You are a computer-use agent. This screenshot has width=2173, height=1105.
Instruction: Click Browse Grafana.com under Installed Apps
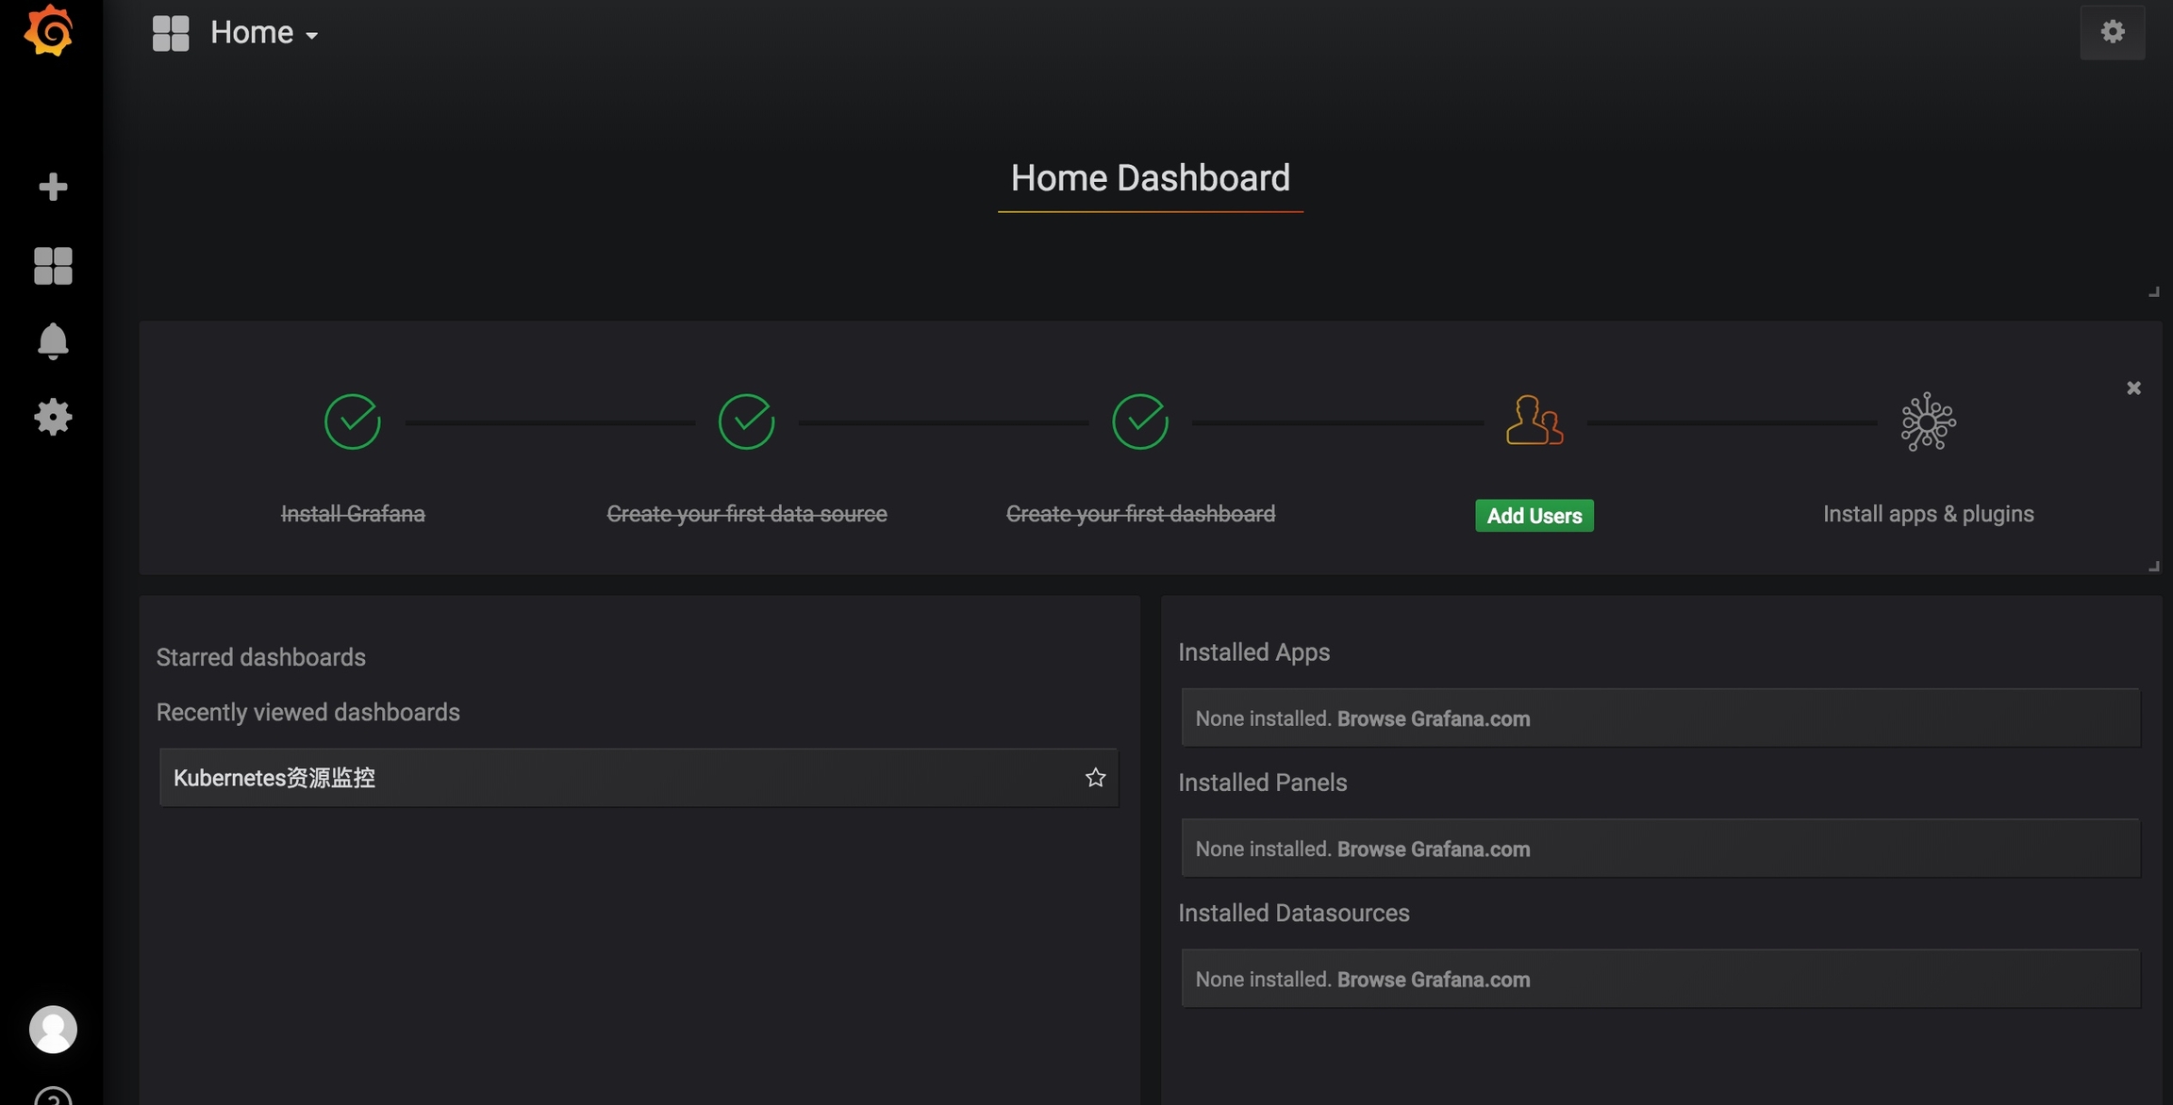(1433, 718)
